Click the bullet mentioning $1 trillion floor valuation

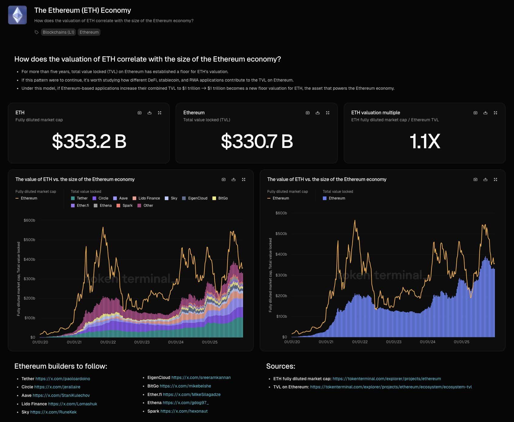coord(208,88)
